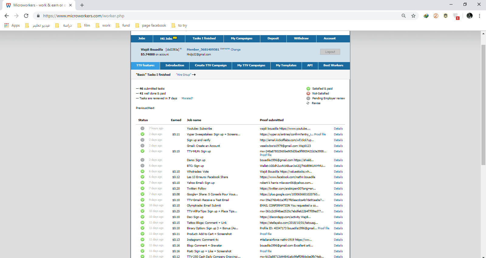The width and height of the screenshot is (486, 258).
Task: Reload the Microworkers page
Action: (26, 16)
